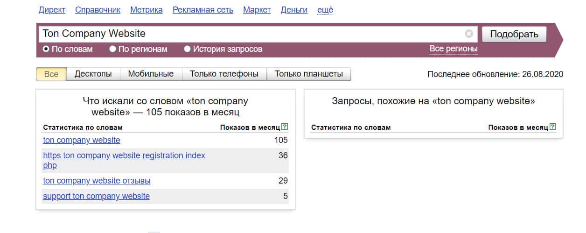Open the 'Метрика' navigation link
Screen dimensions: 586x233
[x=146, y=10]
